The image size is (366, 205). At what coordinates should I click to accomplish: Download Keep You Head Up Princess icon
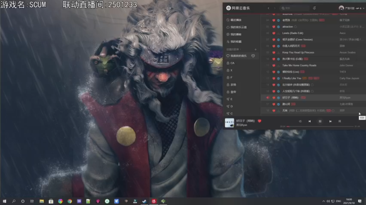[279, 52]
